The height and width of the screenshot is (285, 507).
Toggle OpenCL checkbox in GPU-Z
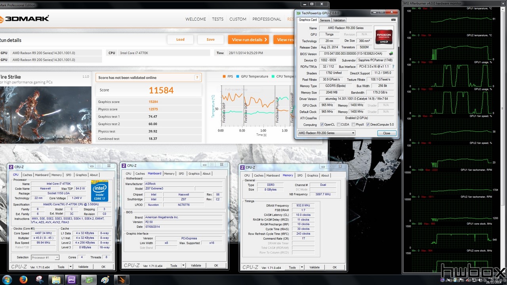pyautogui.click(x=322, y=125)
